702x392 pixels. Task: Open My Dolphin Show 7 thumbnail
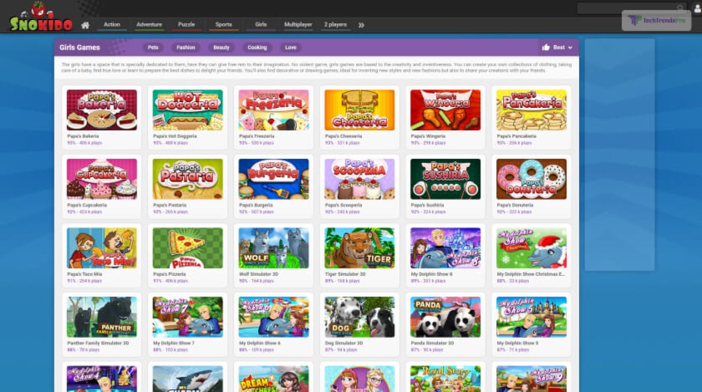[187, 317]
